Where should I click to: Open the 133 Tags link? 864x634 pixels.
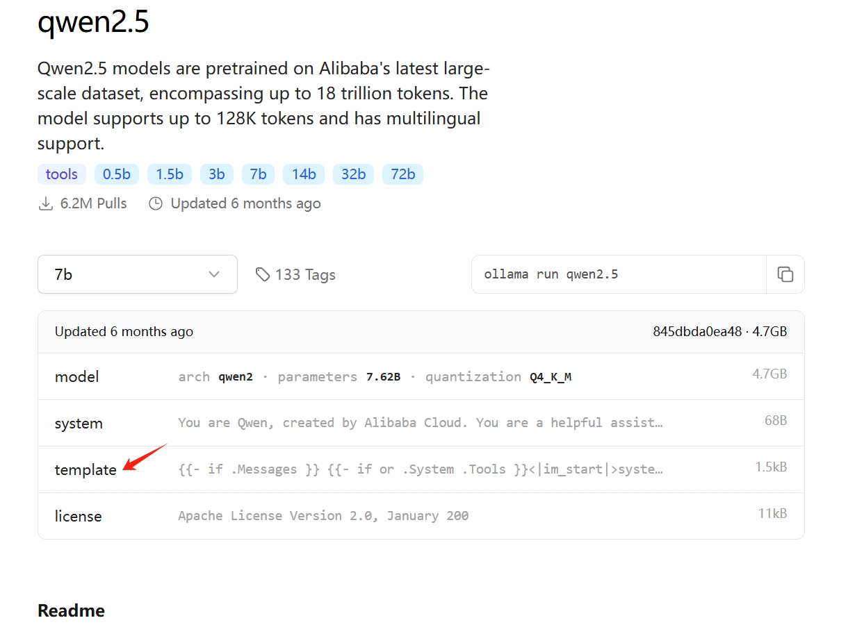click(295, 274)
